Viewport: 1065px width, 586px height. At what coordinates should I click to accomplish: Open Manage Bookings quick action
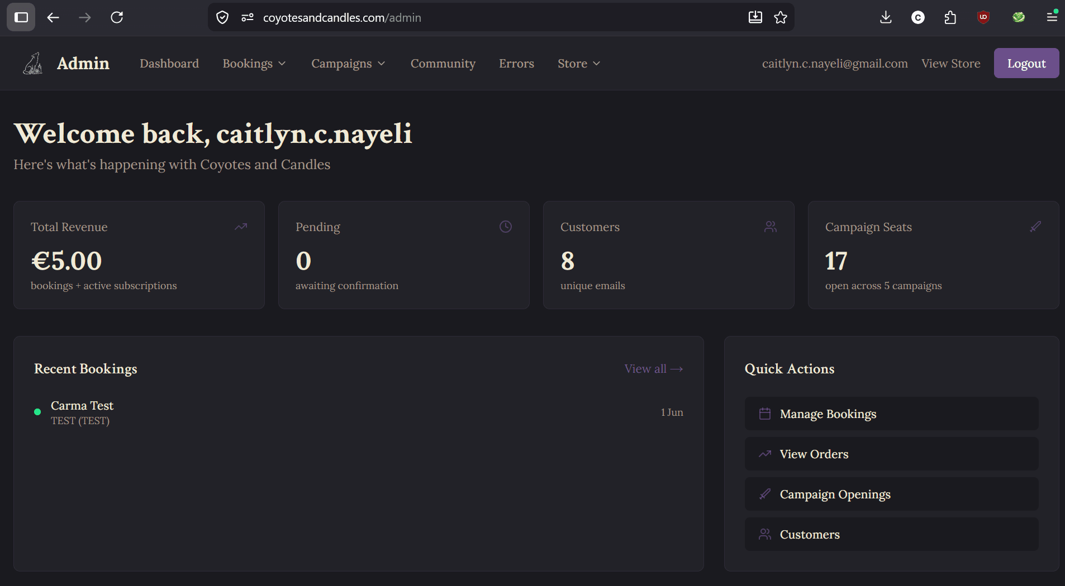point(891,414)
